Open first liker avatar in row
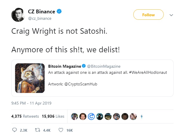This screenshot has height=138, width=184. pos(74,117)
